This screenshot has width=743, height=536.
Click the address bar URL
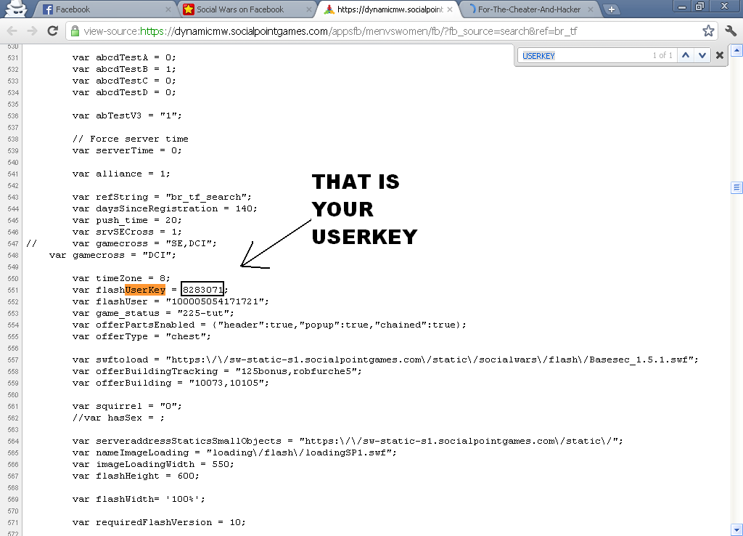click(330, 31)
